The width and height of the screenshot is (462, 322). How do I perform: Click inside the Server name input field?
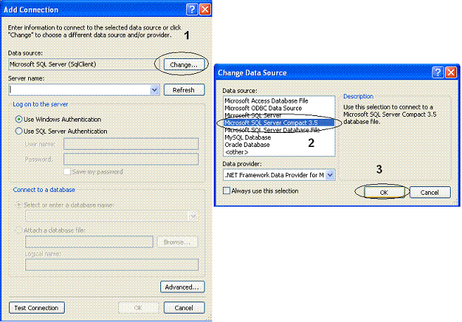click(77, 90)
